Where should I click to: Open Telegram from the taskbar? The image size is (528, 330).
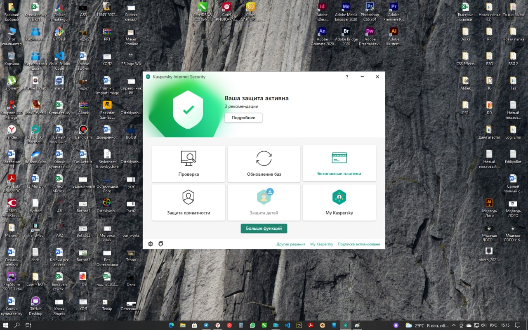206,325
